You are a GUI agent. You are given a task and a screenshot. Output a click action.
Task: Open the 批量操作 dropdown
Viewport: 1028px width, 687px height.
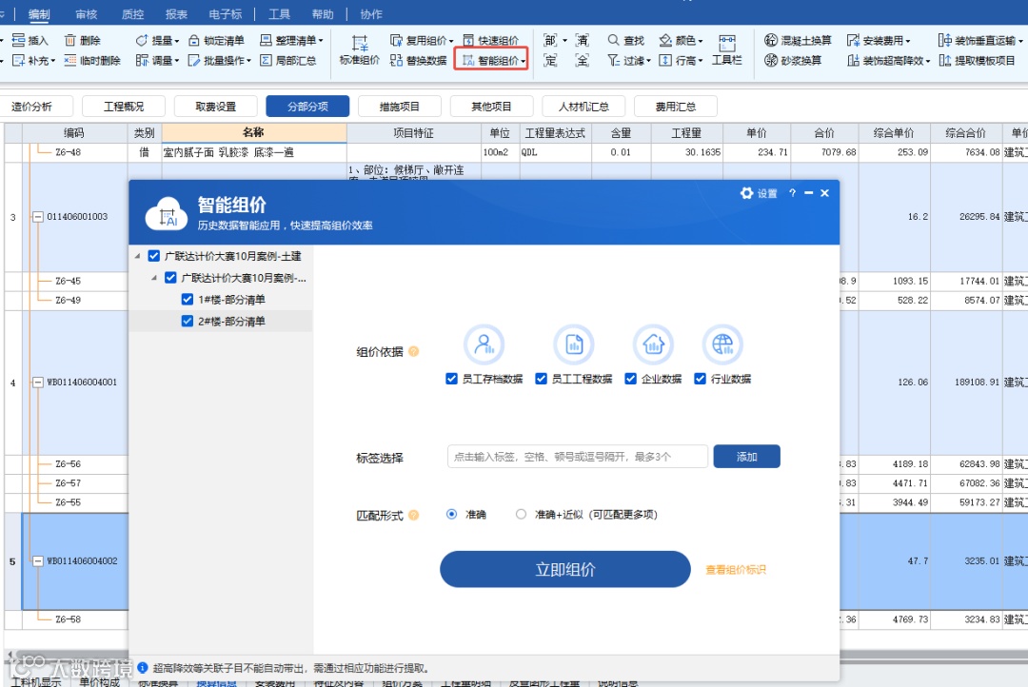pos(249,61)
